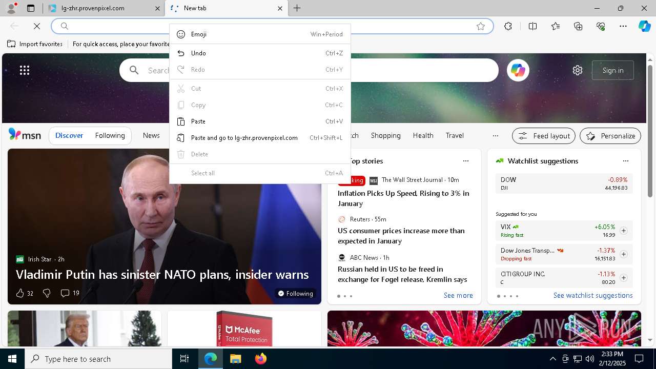Open the taskbar clock showing 2:33 PM

click(x=612, y=359)
